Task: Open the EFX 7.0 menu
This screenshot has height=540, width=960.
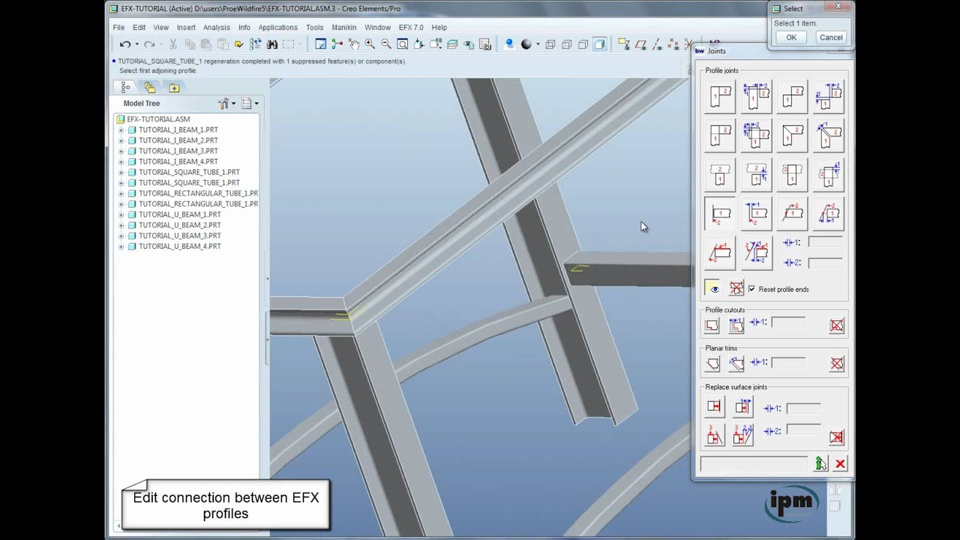Action: tap(411, 28)
